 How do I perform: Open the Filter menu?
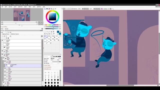pyautogui.click(x=30, y=7)
